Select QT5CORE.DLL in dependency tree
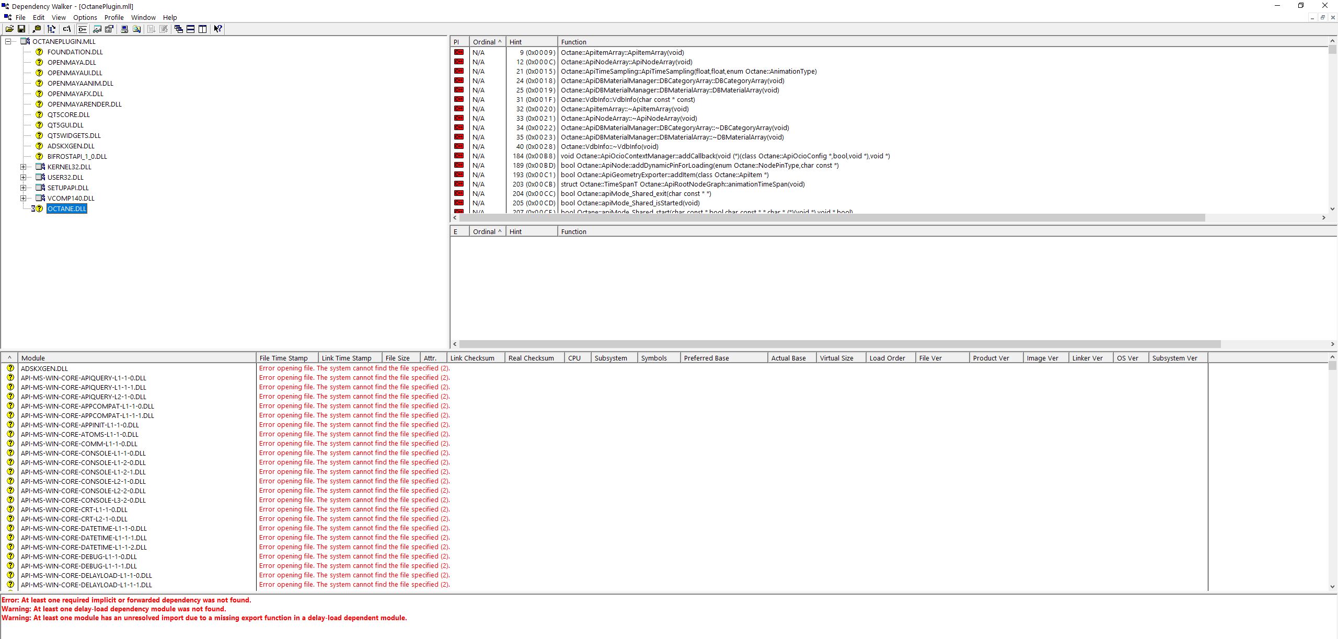 click(x=68, y=115)
